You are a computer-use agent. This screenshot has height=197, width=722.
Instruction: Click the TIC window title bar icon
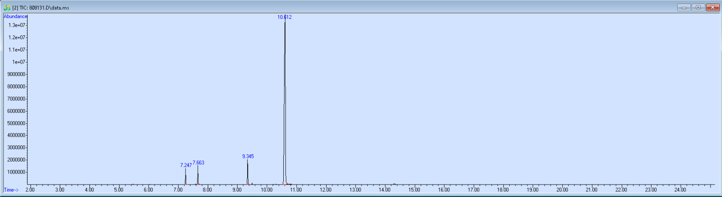pyautogui.click(x=7, y=7)
